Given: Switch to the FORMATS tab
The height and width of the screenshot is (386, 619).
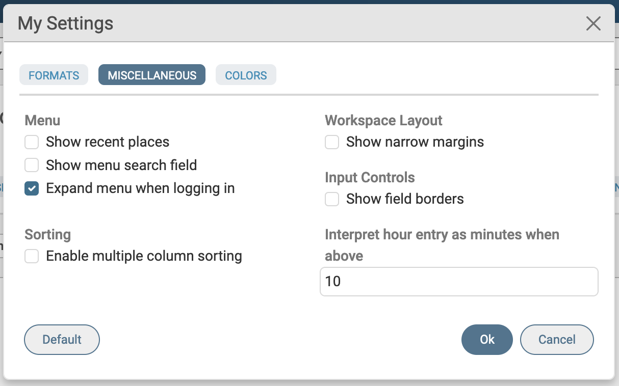Looking at the screenshot, I should tap(54, 75).
